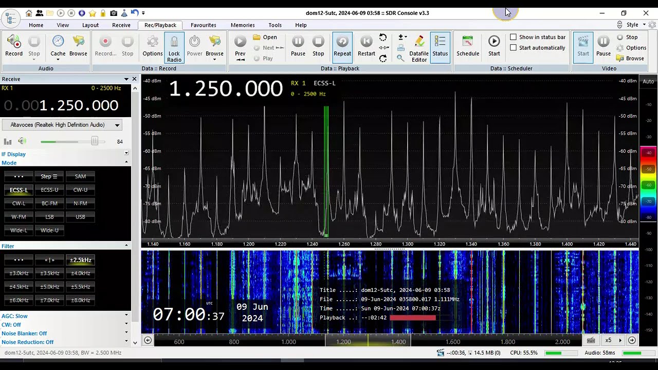Open the Datafile Editor
This screenshot has width=658, height=370.
419,48
